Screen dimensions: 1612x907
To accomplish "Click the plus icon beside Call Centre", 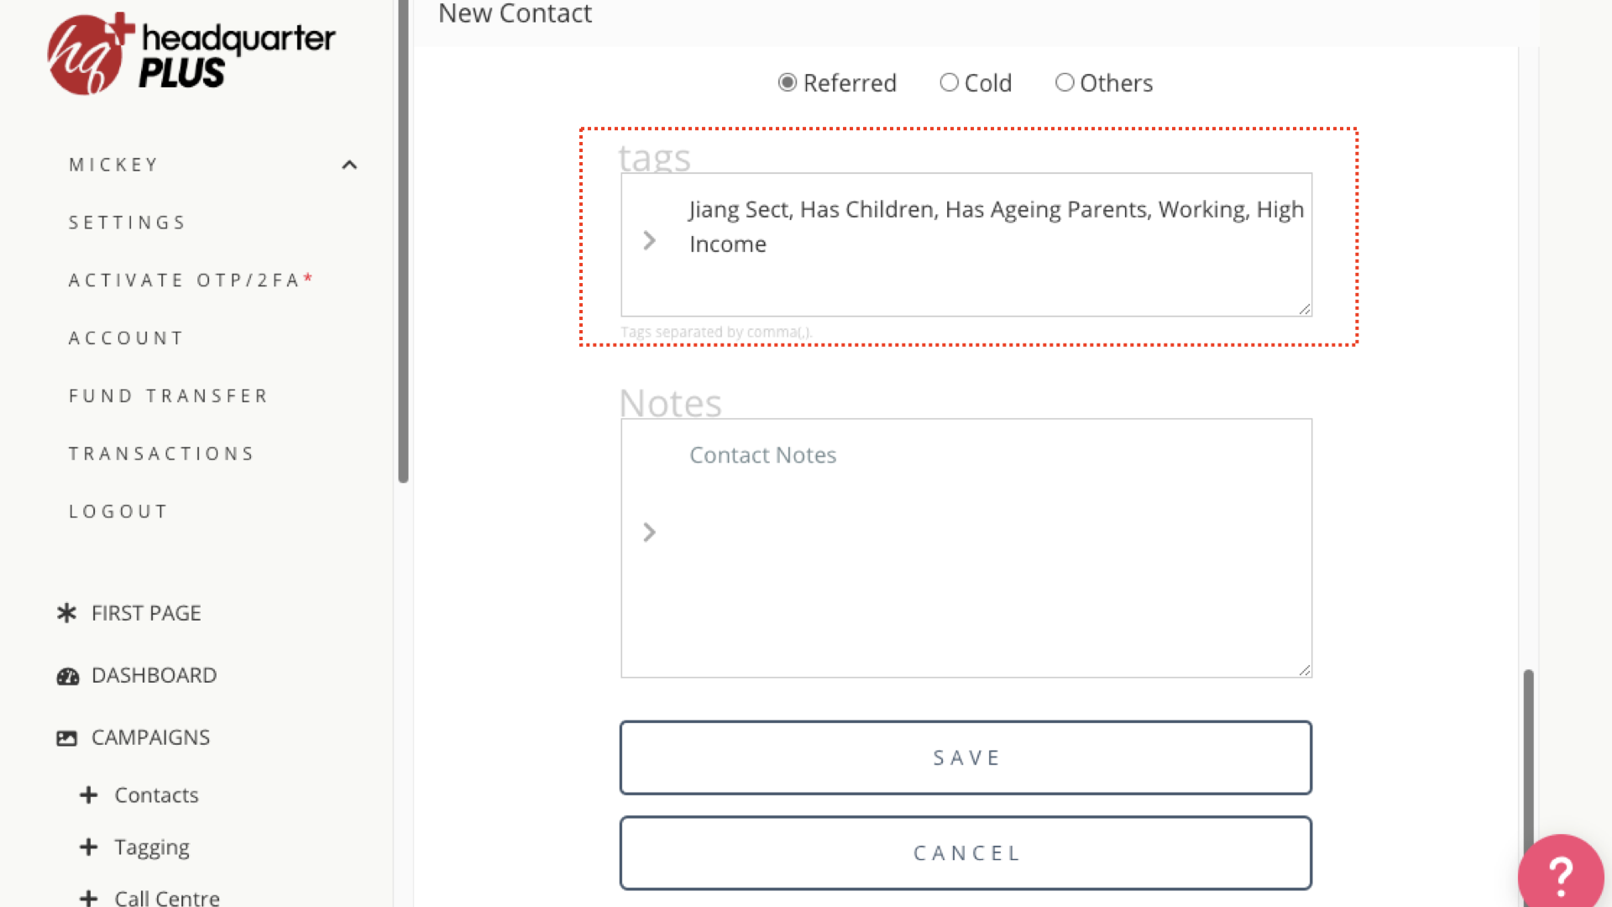I will pyautogui.click(x=89, y=898).
